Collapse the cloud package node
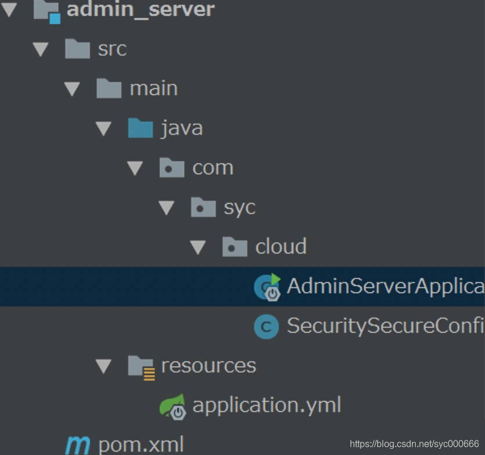The height and width of the screenshot is (455, 485). click(198, 247)
